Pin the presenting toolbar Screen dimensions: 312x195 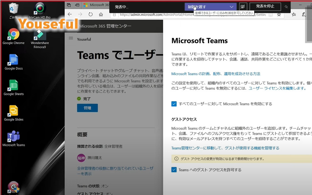click(286, 7)
